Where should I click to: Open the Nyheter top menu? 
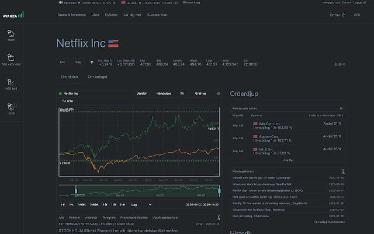(111, 15)
